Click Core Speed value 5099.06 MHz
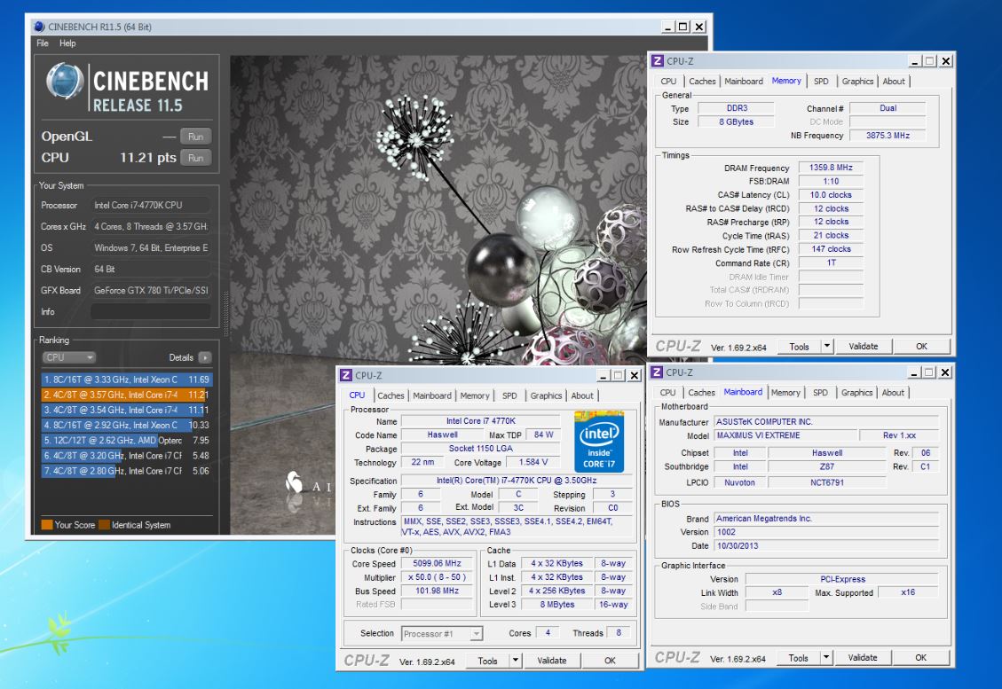Screen dimensions: 1002x689 pos(437,563)
